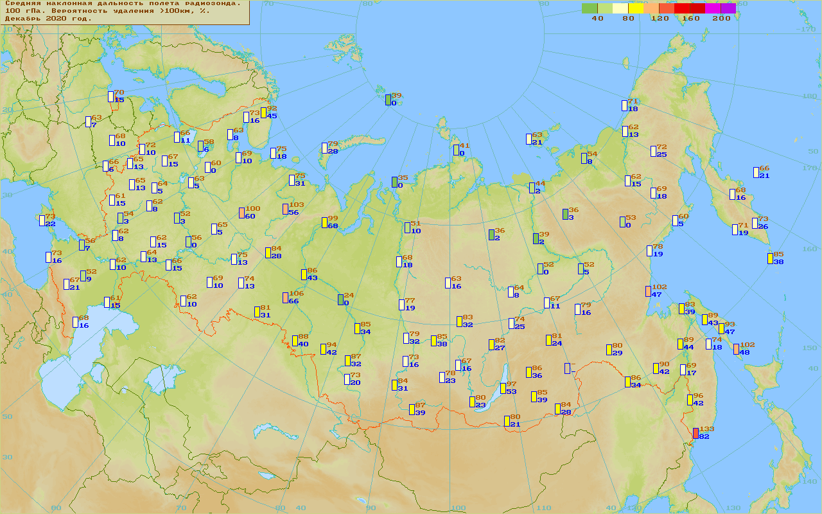
Task: Select the marker labeled 73 / 26
Action: (756, 223)
